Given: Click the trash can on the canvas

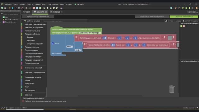Looking at the screenshot, I should pos(172,89).
